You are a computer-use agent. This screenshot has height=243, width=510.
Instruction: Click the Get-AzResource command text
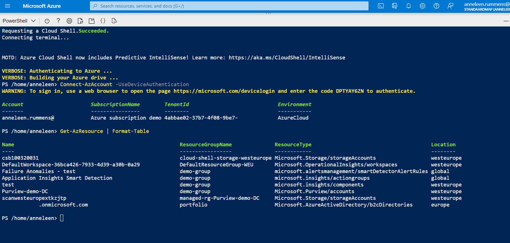82,131
